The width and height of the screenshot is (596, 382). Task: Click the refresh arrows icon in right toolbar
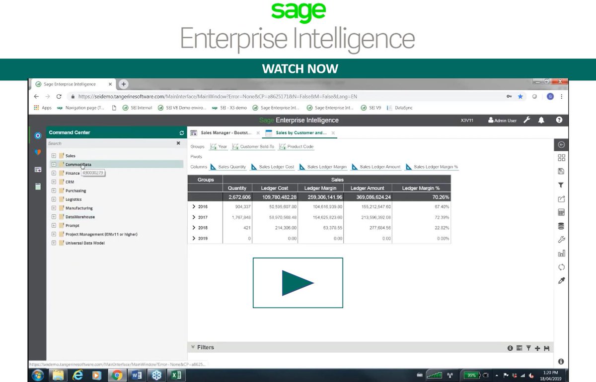(x=561, y=267)
